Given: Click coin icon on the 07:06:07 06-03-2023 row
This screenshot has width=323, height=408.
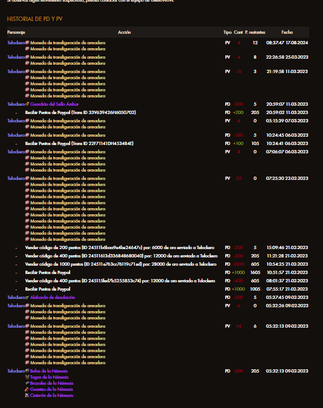Looking at the screenshot, I should point(27,152).
